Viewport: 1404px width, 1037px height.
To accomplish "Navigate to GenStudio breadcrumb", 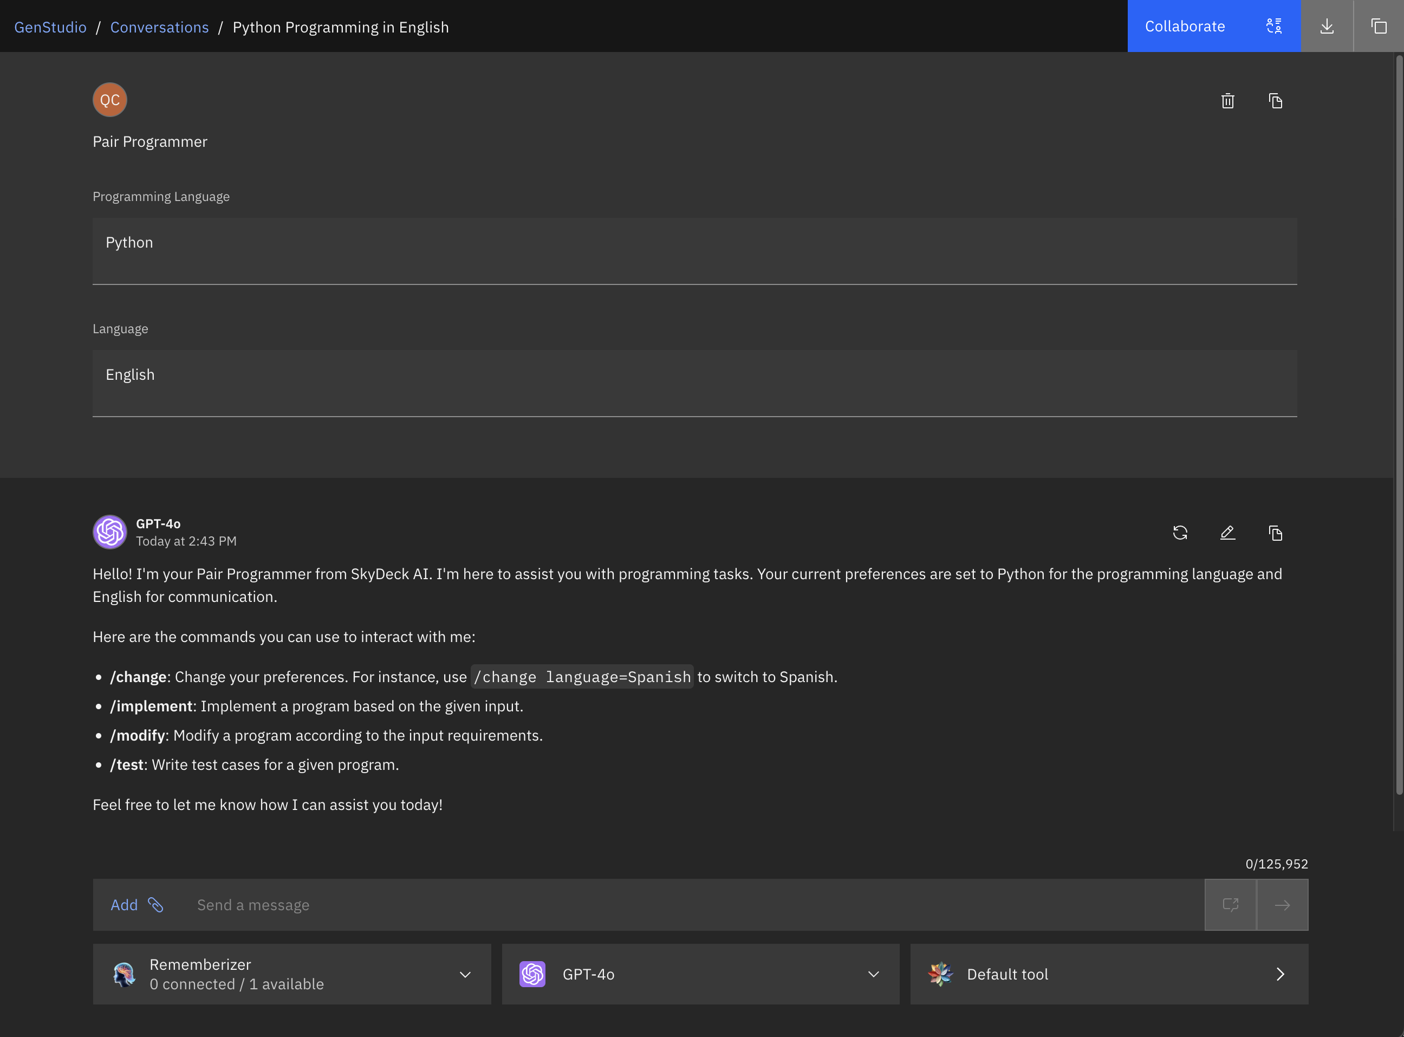I will (50, 27).
